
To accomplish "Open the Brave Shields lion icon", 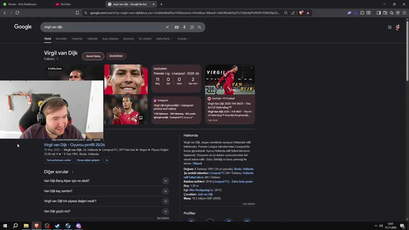I will point(301,13).
